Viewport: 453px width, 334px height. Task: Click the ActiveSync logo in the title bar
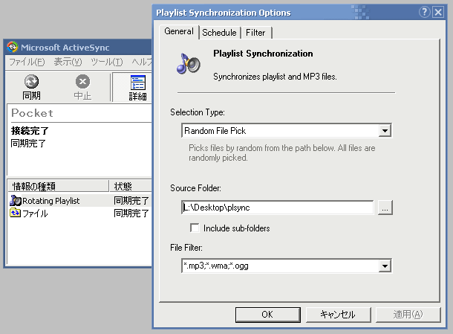[x=13, y=47]
